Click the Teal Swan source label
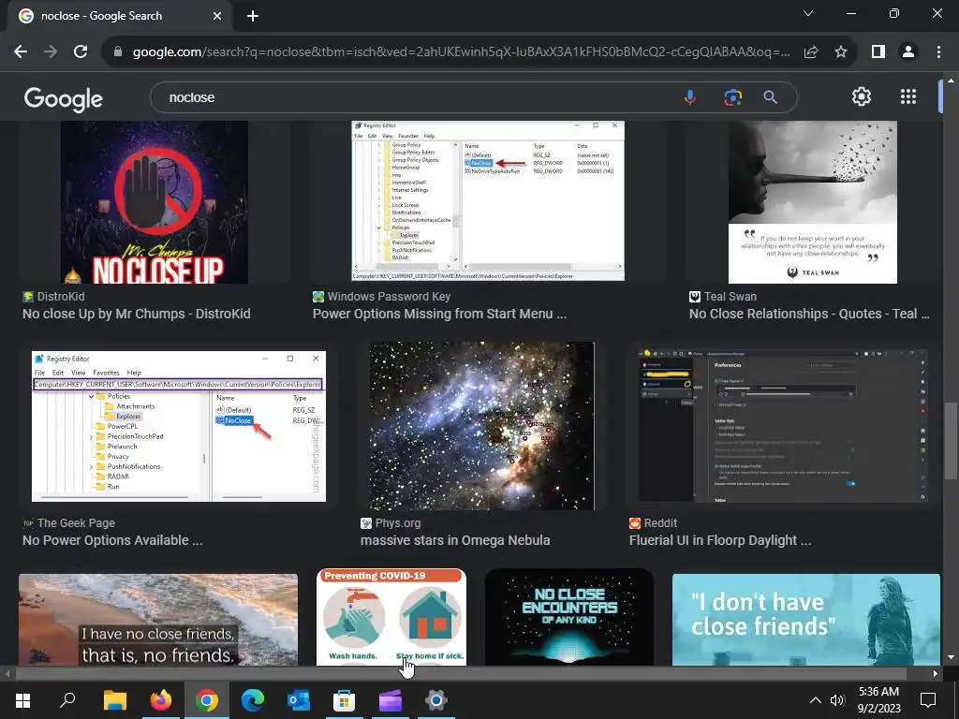The height and width of the screenshot is (719, 959). pos(730,297)
